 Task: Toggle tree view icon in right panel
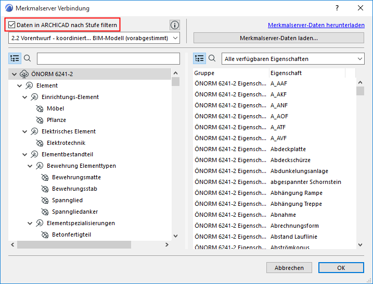(199, 58)
